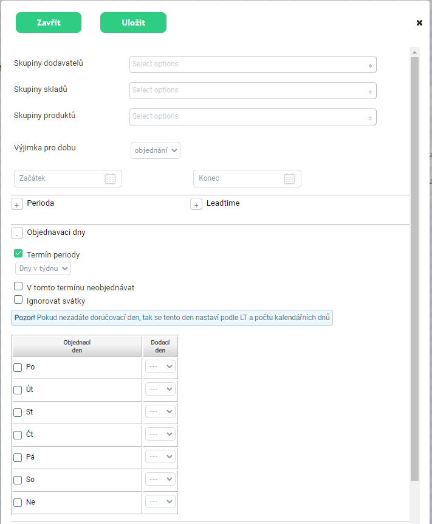Check the Ignorovat svátky option

tap(18, 299)
